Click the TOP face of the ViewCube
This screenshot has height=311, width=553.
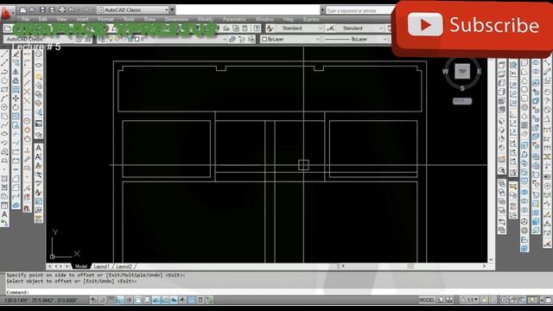tap(462, 71)
